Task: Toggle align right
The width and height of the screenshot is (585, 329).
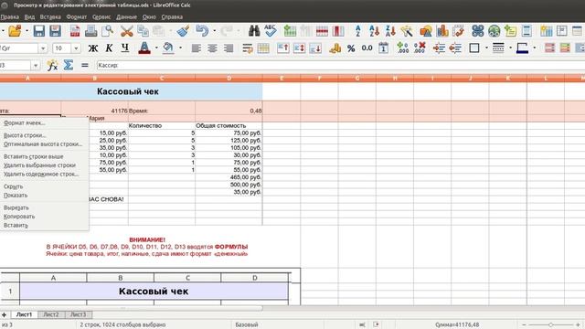Action: (229, 48)
